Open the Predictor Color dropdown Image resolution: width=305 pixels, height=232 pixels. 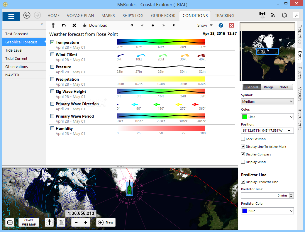pos(267,211)
